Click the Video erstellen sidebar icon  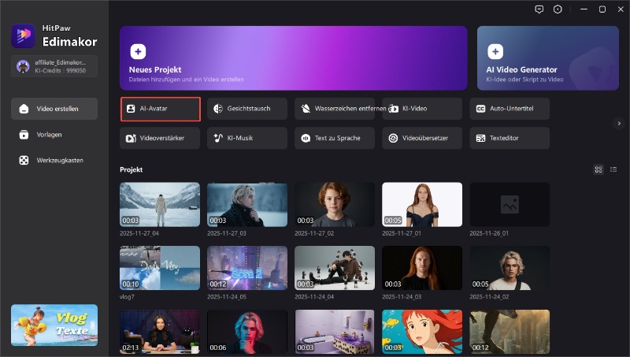point(24,109)
